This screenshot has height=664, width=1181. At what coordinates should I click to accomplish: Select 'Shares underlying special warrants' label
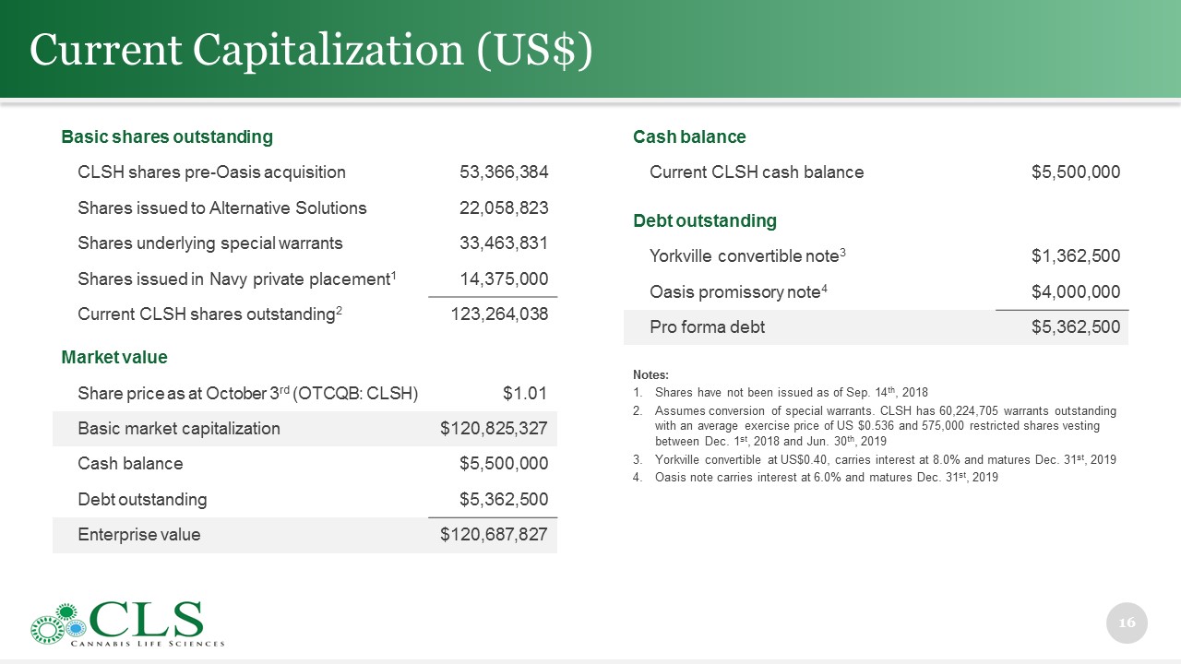[x=210, y=243]
